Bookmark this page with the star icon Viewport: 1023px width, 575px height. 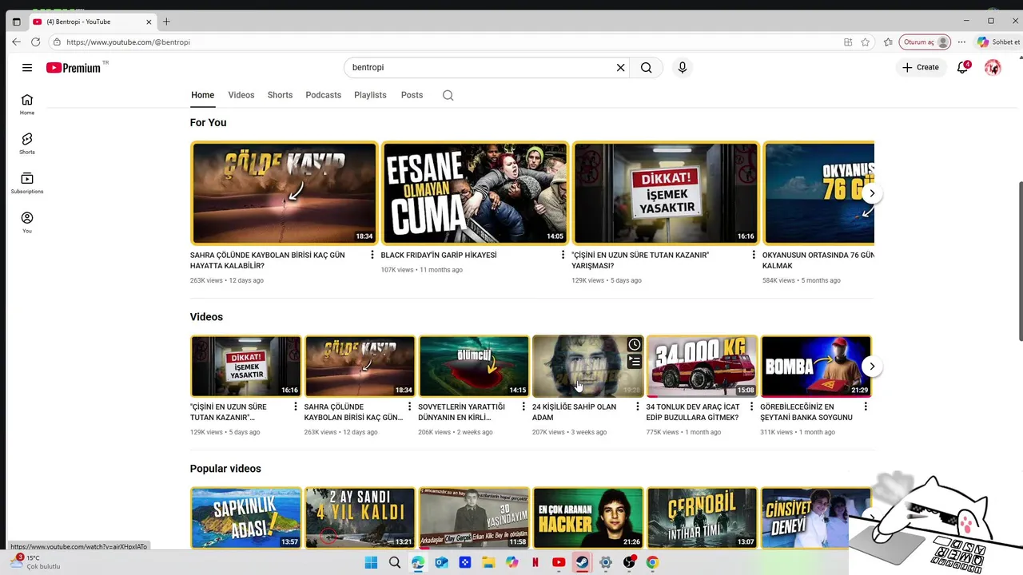[866, 42]
